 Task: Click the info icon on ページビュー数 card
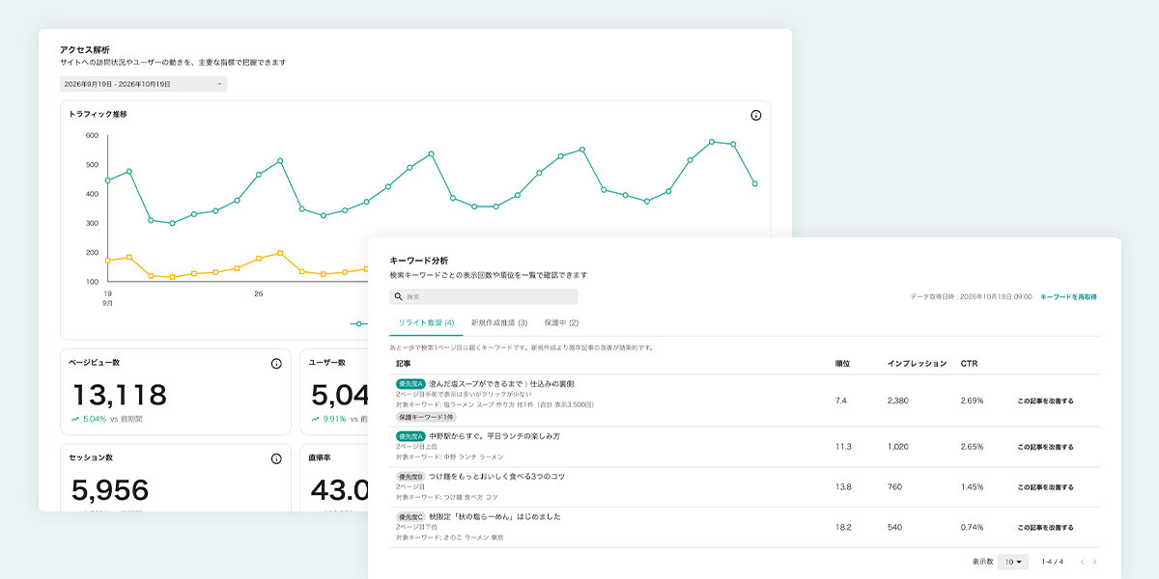pos(276,364)
